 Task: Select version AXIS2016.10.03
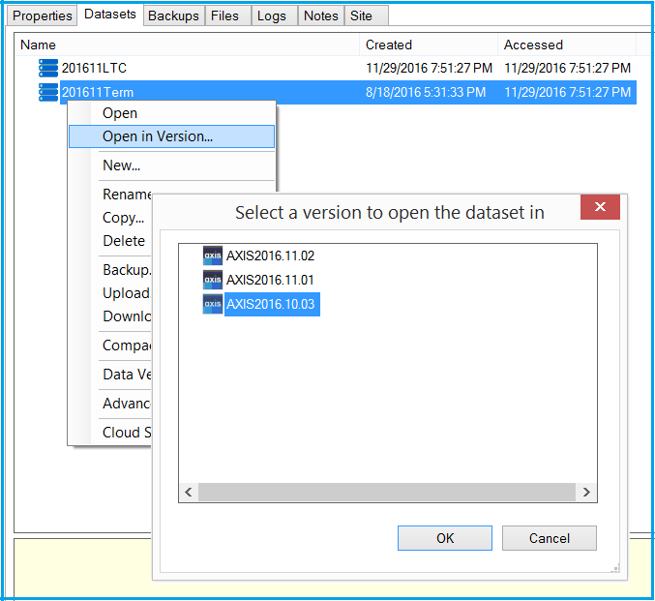point(273,304)
